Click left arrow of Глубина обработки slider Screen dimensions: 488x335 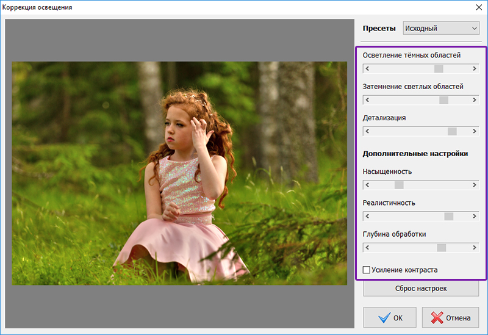368,248
